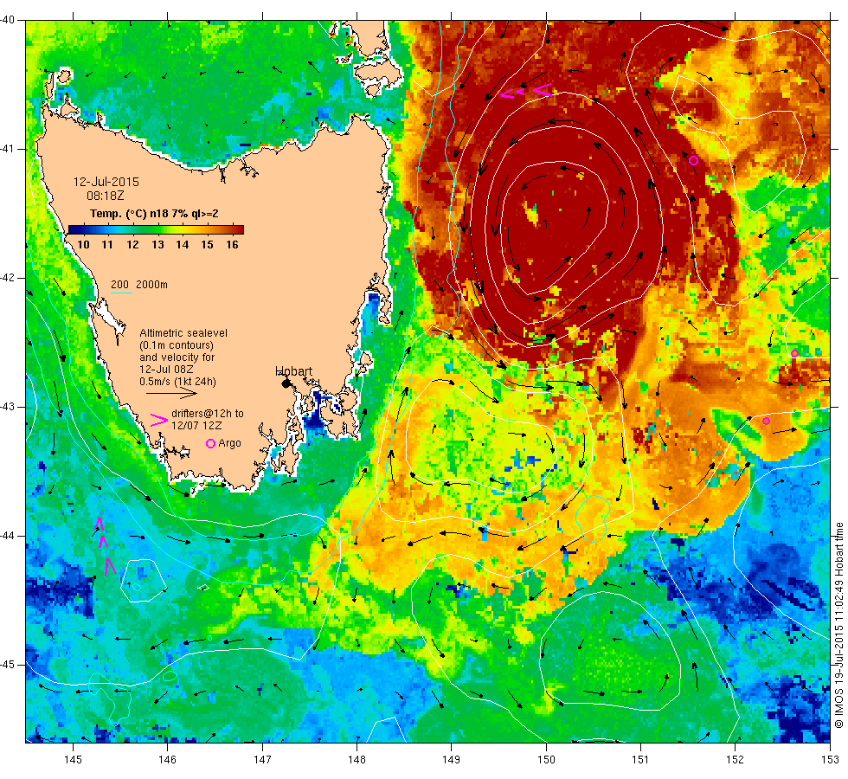This screenshot has height=779, width=848.
Task: Click the '14' tick label on color bar
Action: (x=183, y=244)
